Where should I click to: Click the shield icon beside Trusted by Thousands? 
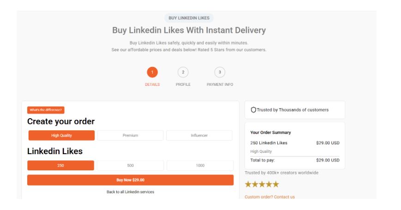tap(253, 110)
